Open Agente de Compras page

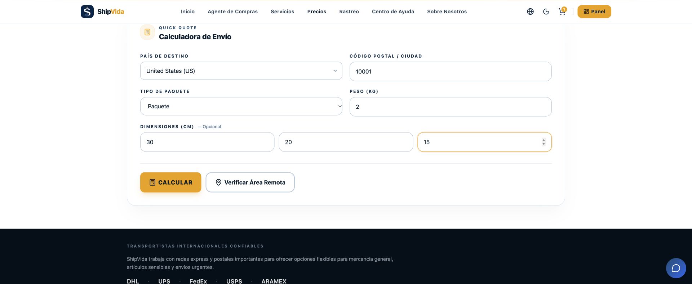(232, 12)
